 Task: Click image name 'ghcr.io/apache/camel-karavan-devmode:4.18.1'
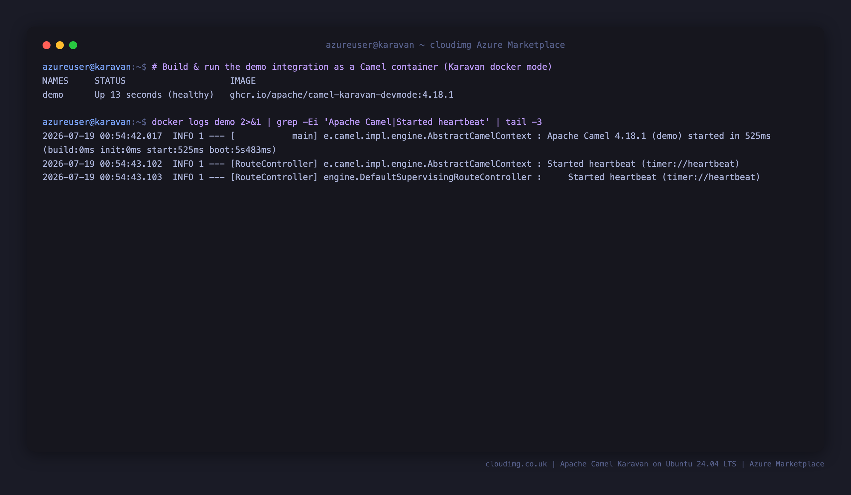[342, 95]
